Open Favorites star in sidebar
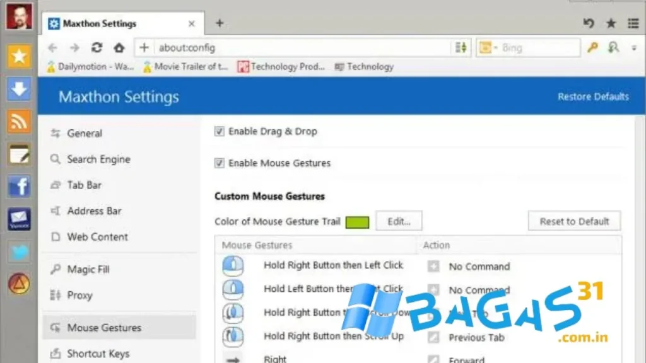 (x=19, y=56)
